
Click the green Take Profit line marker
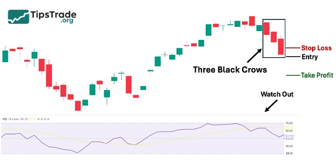coord(293,76)
